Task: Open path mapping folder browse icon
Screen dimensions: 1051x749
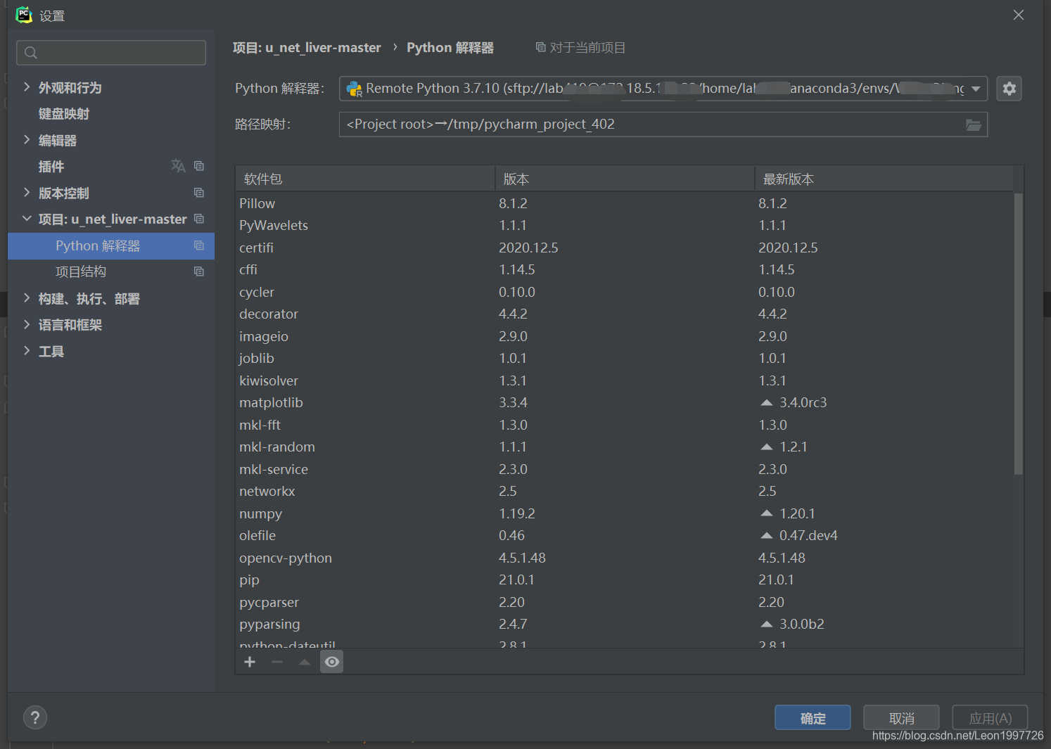Action: coord(974,124)
